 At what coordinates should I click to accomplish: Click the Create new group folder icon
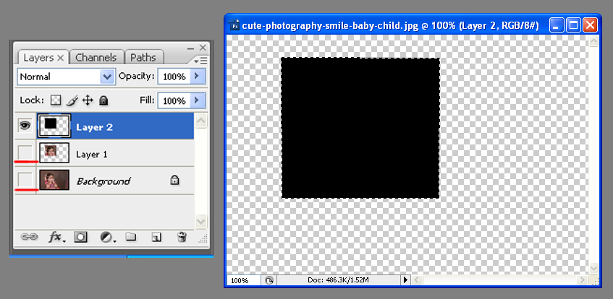coord(131,236)
